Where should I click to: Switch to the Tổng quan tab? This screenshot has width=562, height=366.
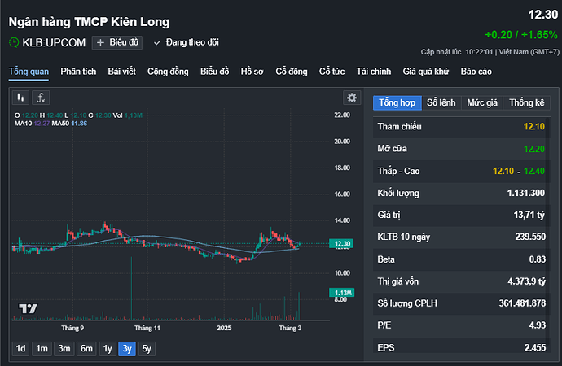29,72
